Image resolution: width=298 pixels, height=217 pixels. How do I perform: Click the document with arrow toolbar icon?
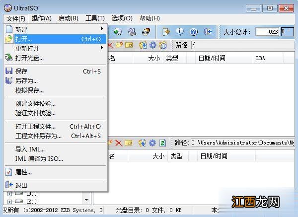tap(166, 32)
